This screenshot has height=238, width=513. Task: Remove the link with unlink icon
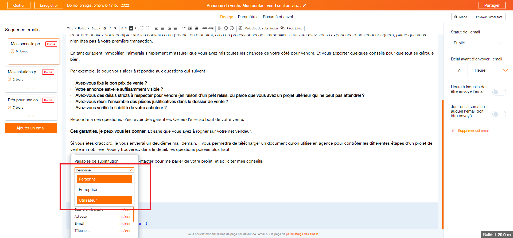click(x=211, y=28)
